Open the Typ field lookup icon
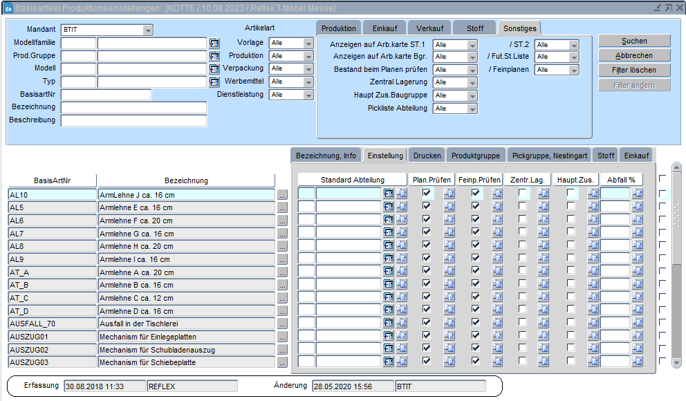Screen dimensions: 686x401 pos(214,82)
